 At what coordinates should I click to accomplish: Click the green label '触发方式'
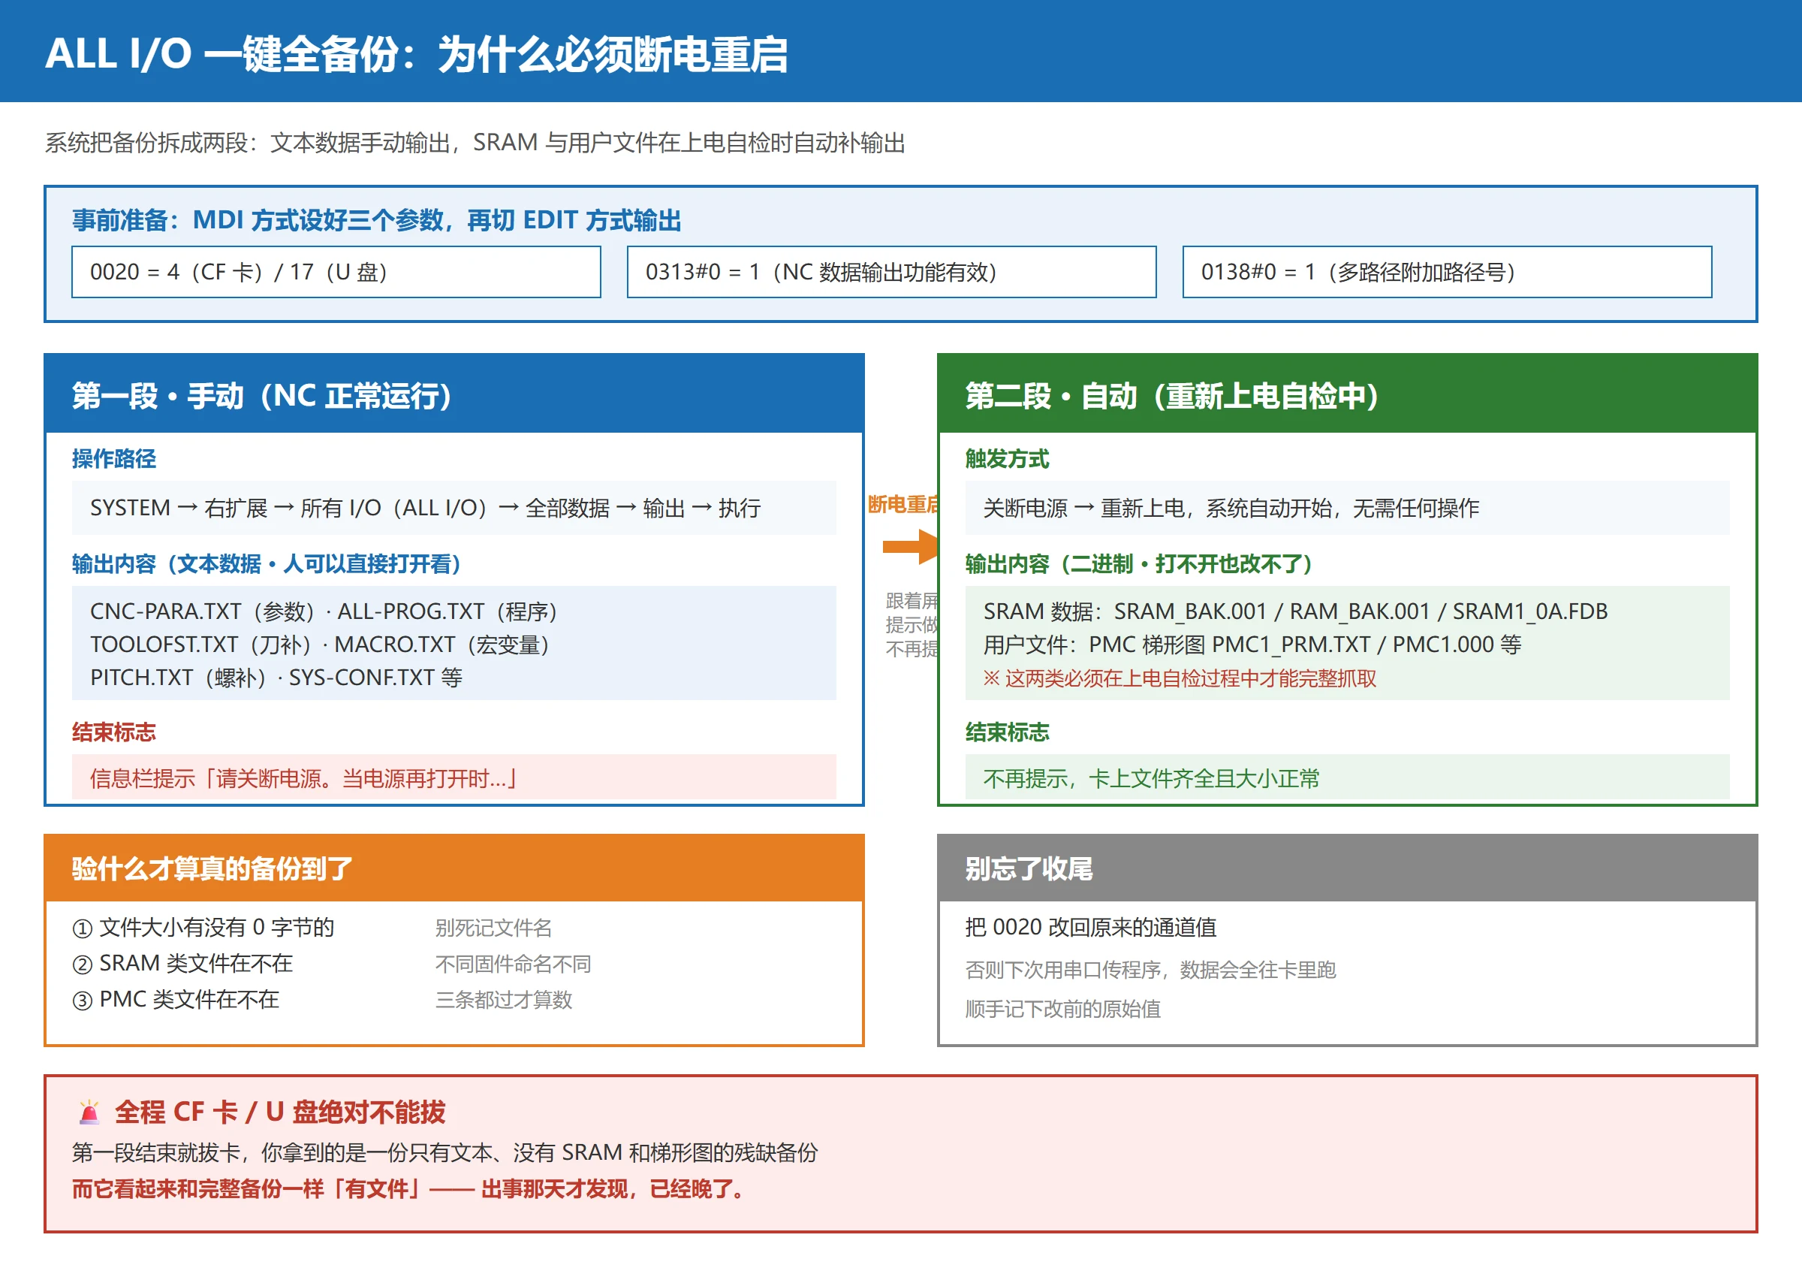[x=1007, y=458]
